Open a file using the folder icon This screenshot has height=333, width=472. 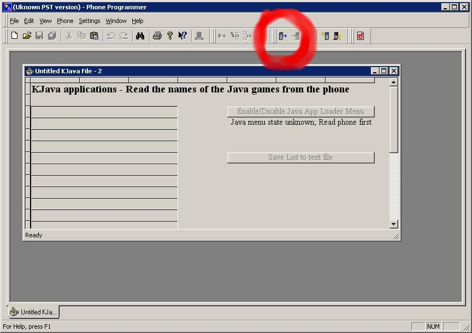click(27, 36)
